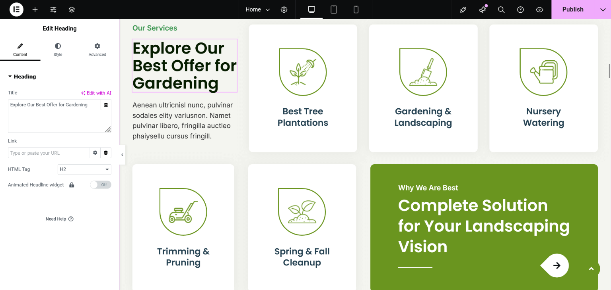Select desktop preview mode
The image size is (611, 290).
click(x=311, y=10)
